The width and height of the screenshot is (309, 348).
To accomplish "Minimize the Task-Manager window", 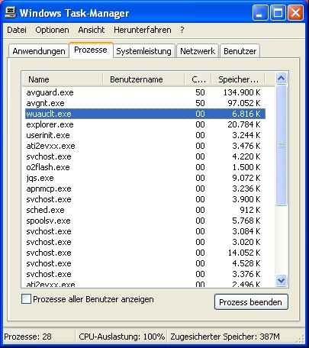I will tap(260, 13).
